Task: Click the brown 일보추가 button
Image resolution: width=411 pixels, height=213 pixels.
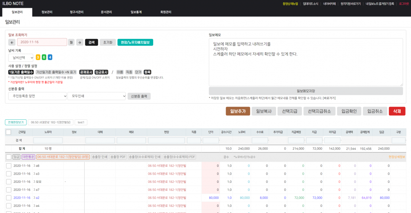Action: [x=238, y=111]
